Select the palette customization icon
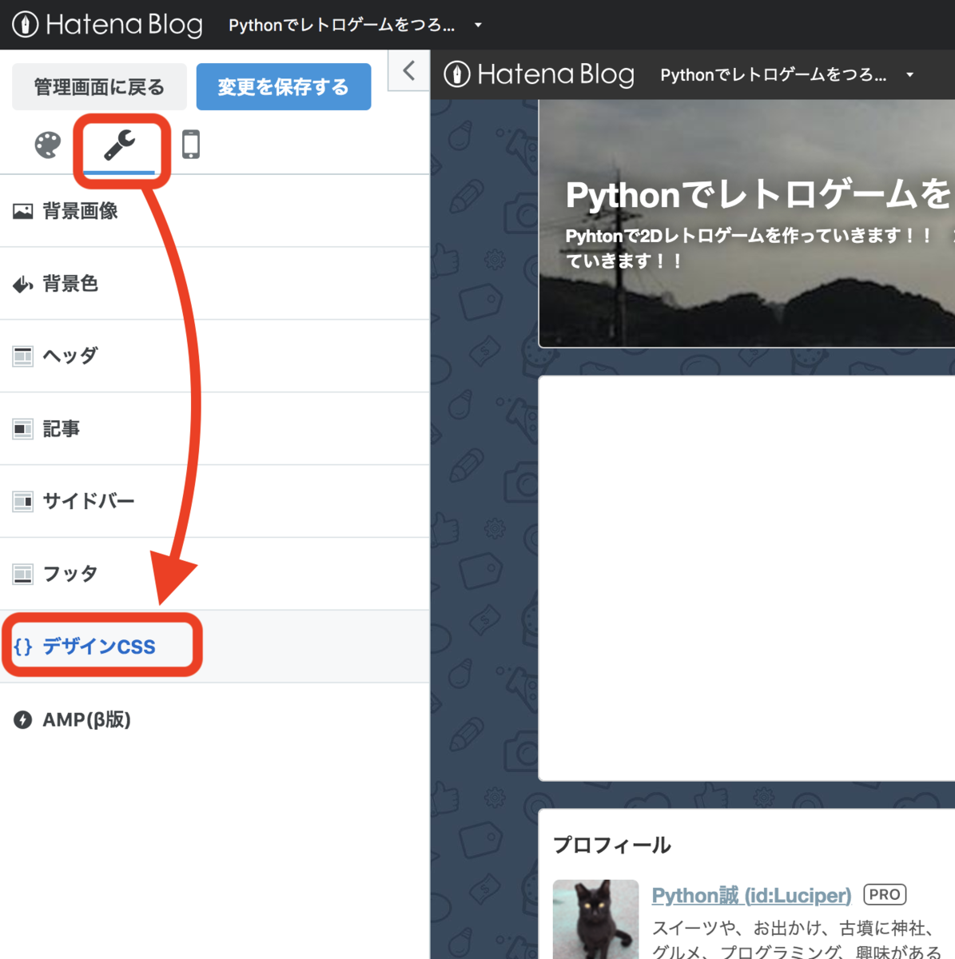 pos(46,145)
